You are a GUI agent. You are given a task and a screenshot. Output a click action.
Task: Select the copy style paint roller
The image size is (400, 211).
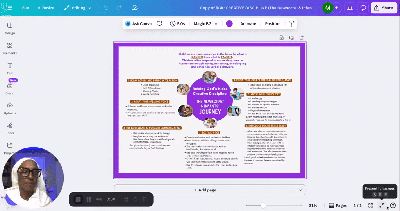tap(291, 24)
